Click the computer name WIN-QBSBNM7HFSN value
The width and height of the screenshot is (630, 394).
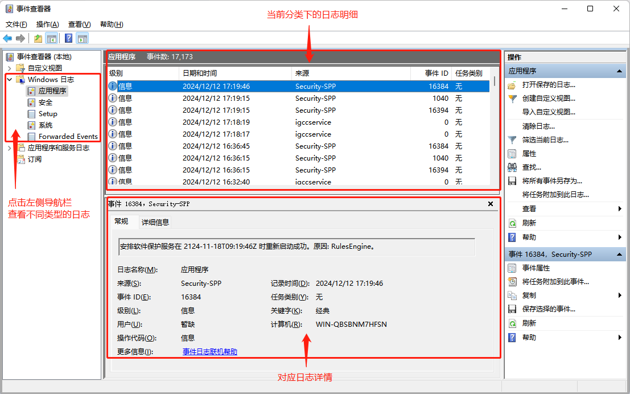pos(351,325)
